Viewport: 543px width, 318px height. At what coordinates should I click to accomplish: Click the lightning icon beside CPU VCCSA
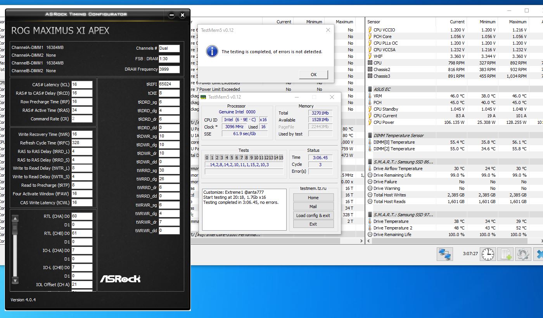click(x=370, y=50)
